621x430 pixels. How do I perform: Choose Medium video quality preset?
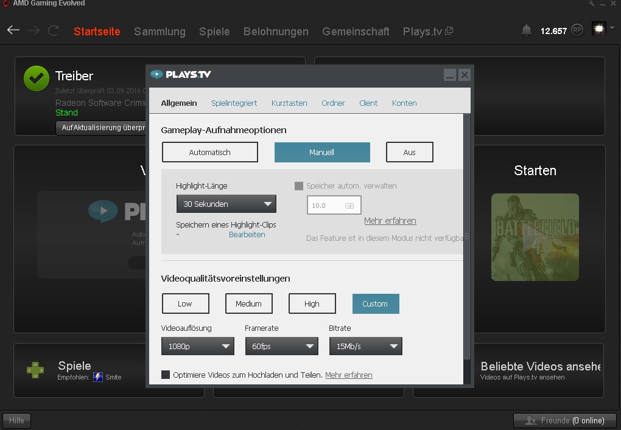249,304
